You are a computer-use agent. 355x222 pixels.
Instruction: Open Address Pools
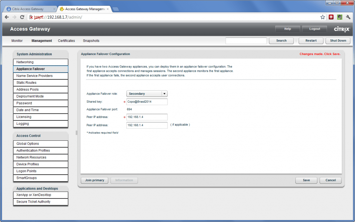click(x=41, y=90)
